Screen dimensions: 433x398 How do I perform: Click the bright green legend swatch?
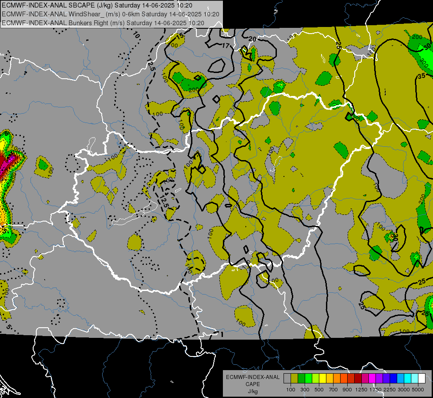click(x=308, y=379)
